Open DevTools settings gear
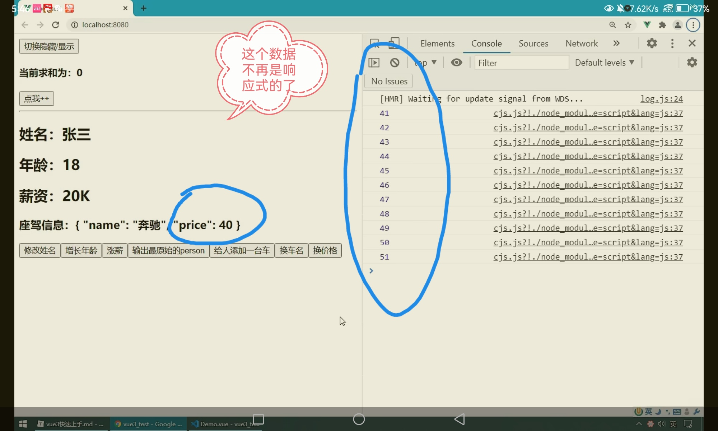The width and height of the screenshot is (718, 431). click(652, 43)
